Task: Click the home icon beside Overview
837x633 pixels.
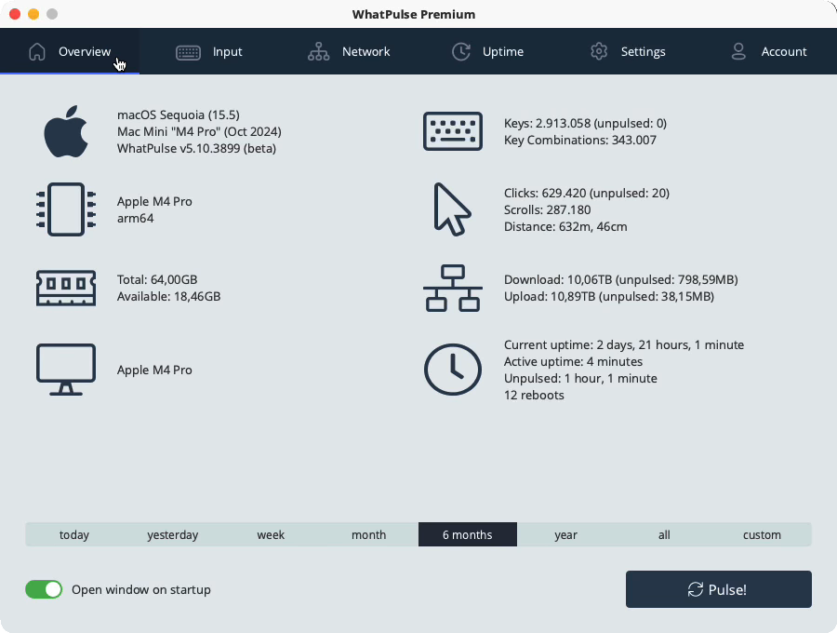Action: coord(37,52)
